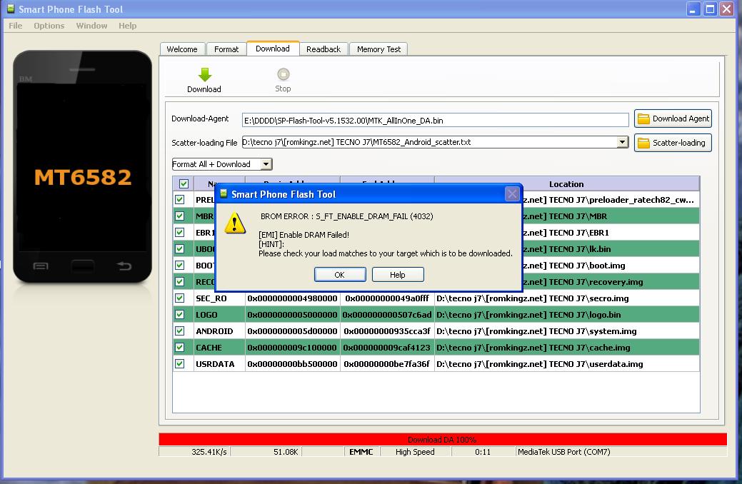Click the warning icon in the error dialog
The image size is (742, 484).
pyautogui.click(x=235, y=223)
